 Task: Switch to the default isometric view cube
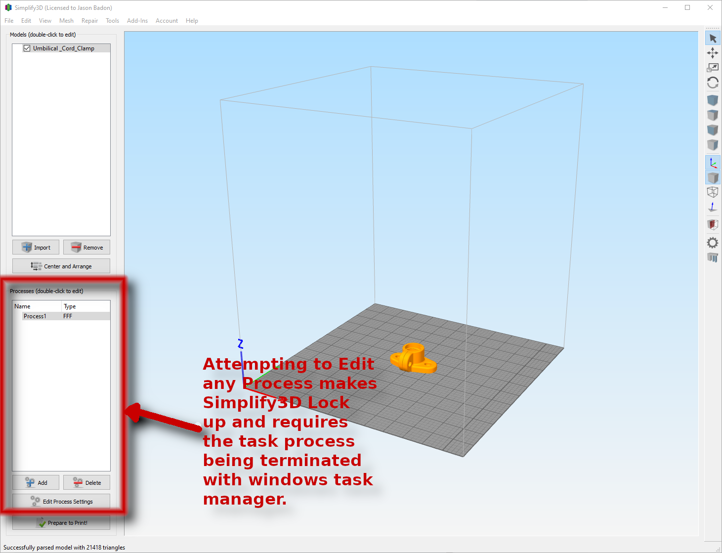[x=713, y=100]
